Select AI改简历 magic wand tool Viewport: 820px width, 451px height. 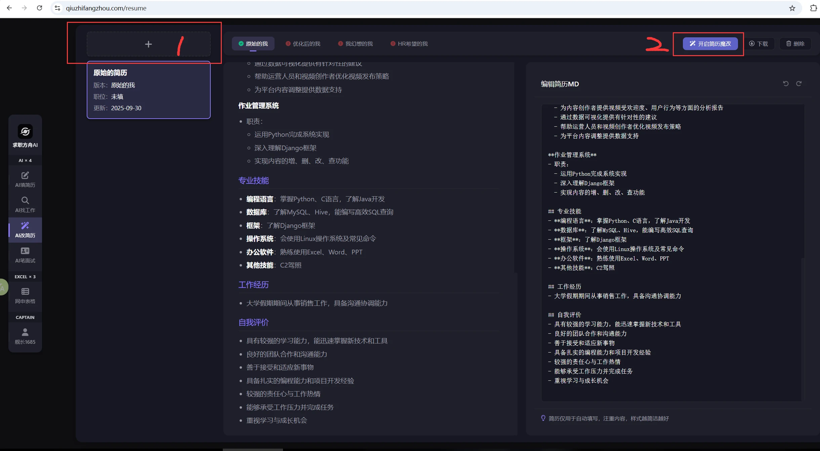tap(25, 230)
